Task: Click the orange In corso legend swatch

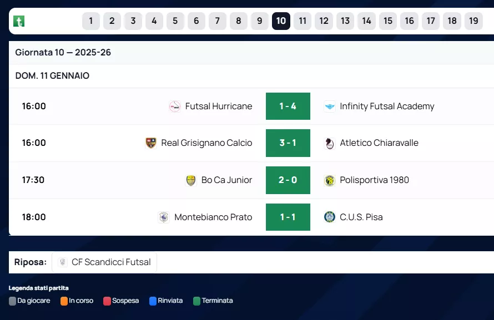Action: tap(64, 301)
